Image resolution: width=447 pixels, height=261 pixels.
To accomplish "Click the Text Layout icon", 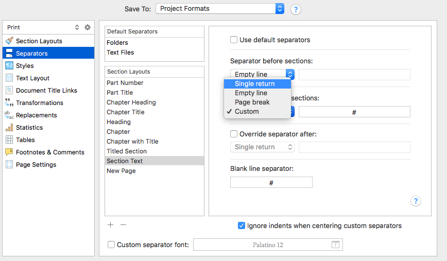I will click(x=9, y=78).
